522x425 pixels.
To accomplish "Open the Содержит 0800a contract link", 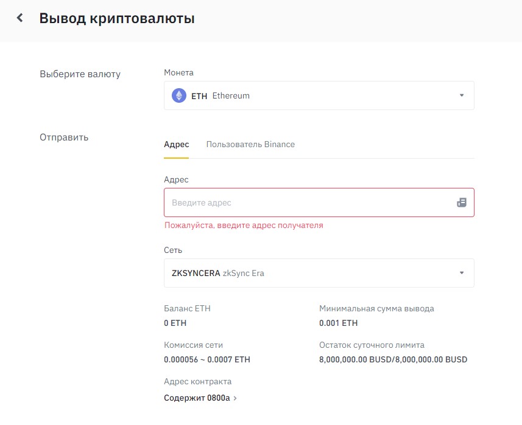I will [197, 398].
